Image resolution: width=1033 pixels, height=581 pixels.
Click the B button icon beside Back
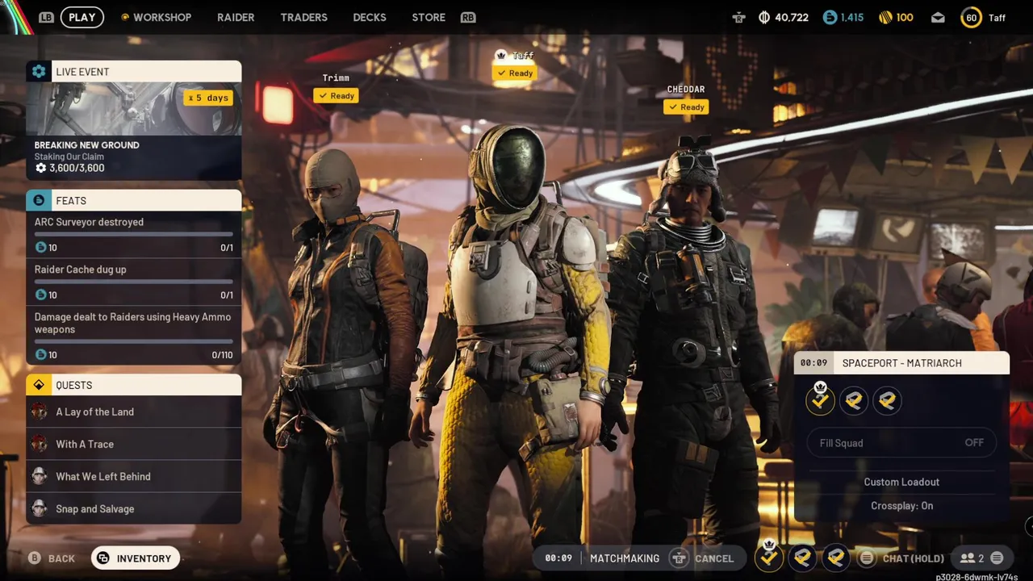(34, 558)
